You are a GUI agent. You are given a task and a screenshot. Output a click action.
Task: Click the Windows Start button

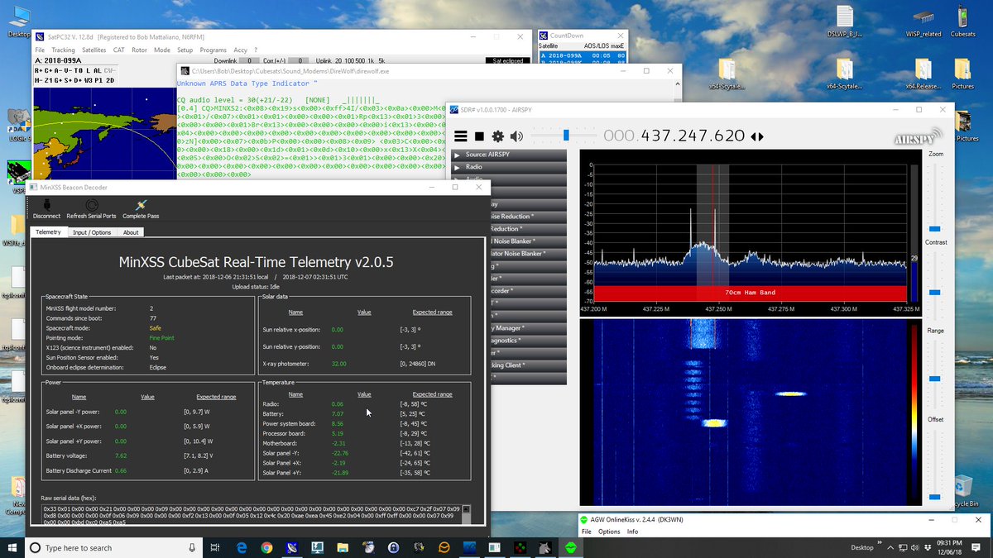[12, 547]
